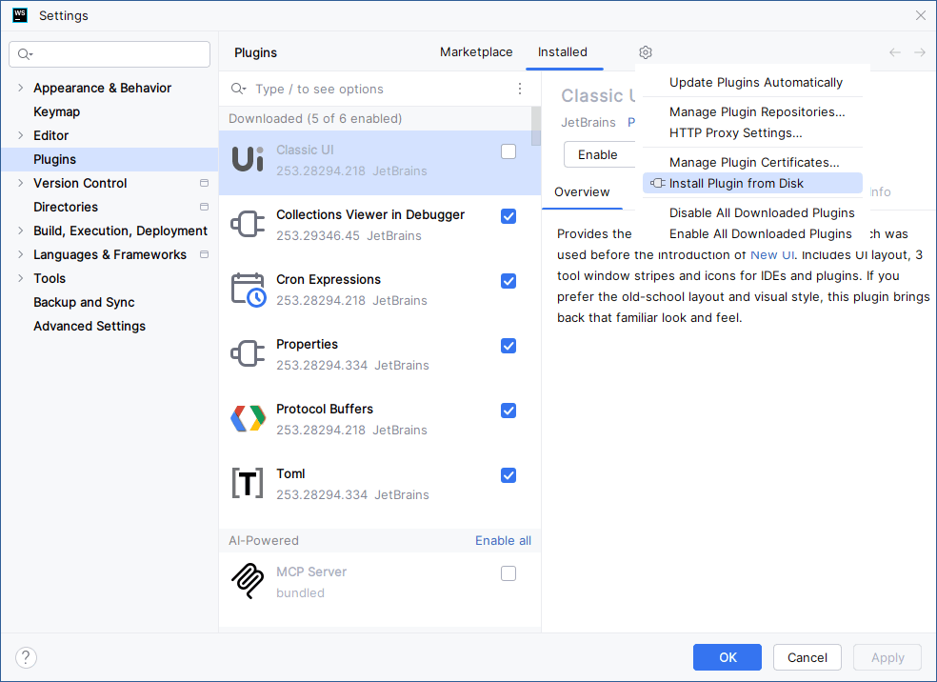
Task: Enable the Classic UI plugin checkbox
Action: [x=508, y=151]
